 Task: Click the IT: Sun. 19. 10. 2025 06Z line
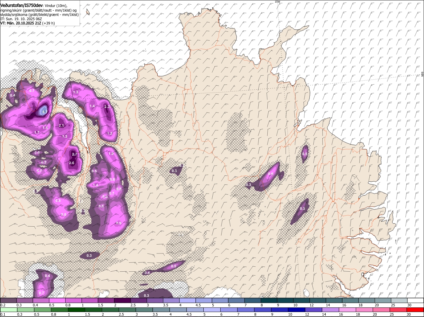[x=21, y=19]
